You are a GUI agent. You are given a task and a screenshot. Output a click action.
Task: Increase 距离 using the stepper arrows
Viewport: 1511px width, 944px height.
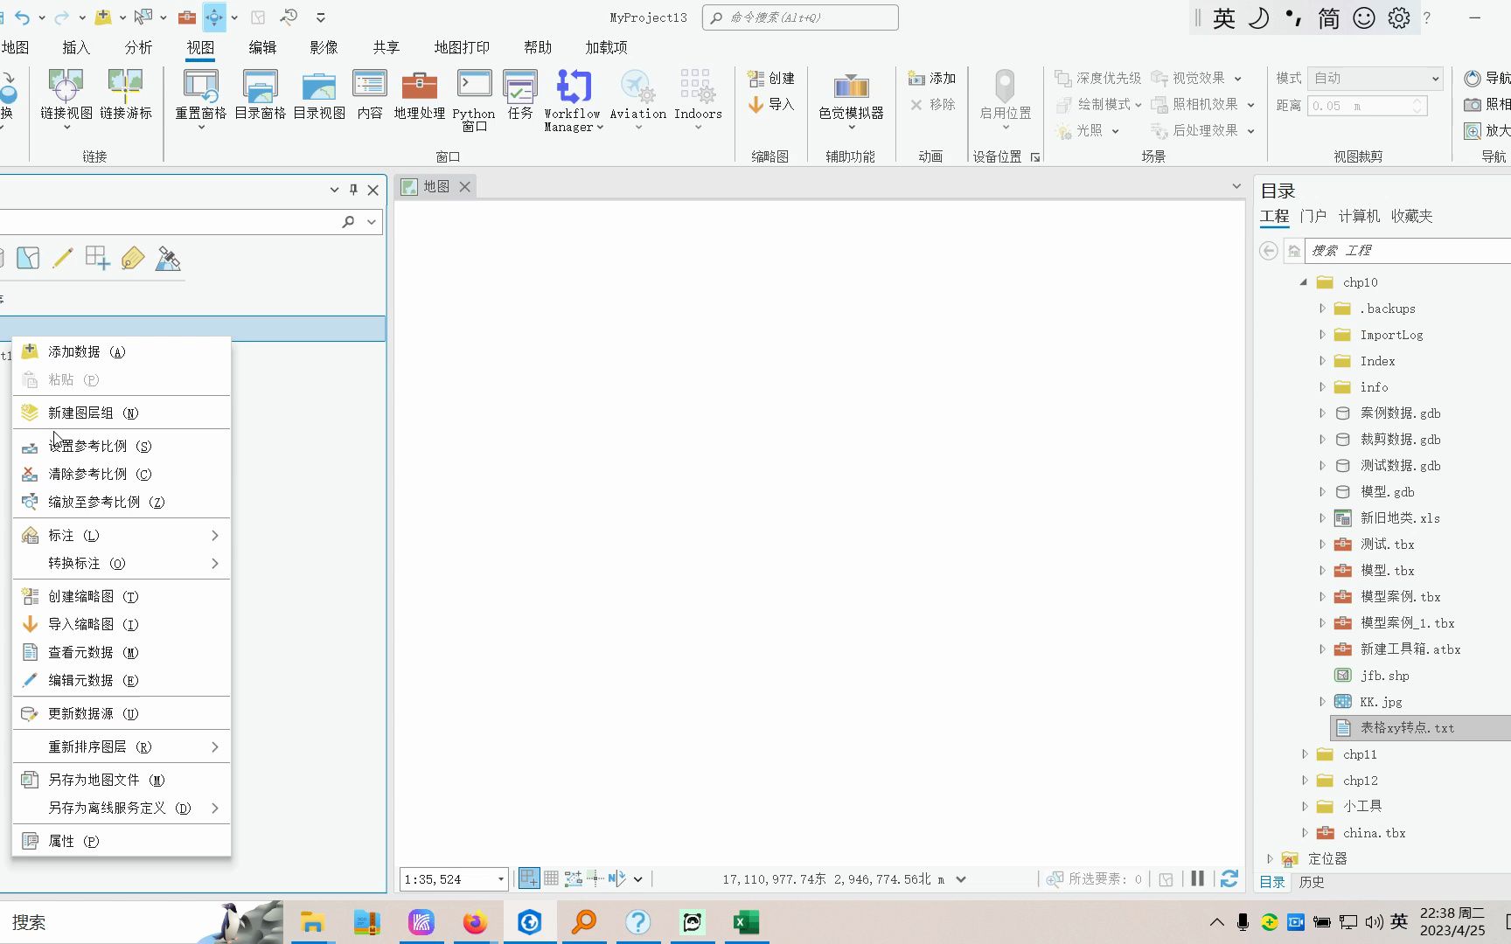point(1418,101)
